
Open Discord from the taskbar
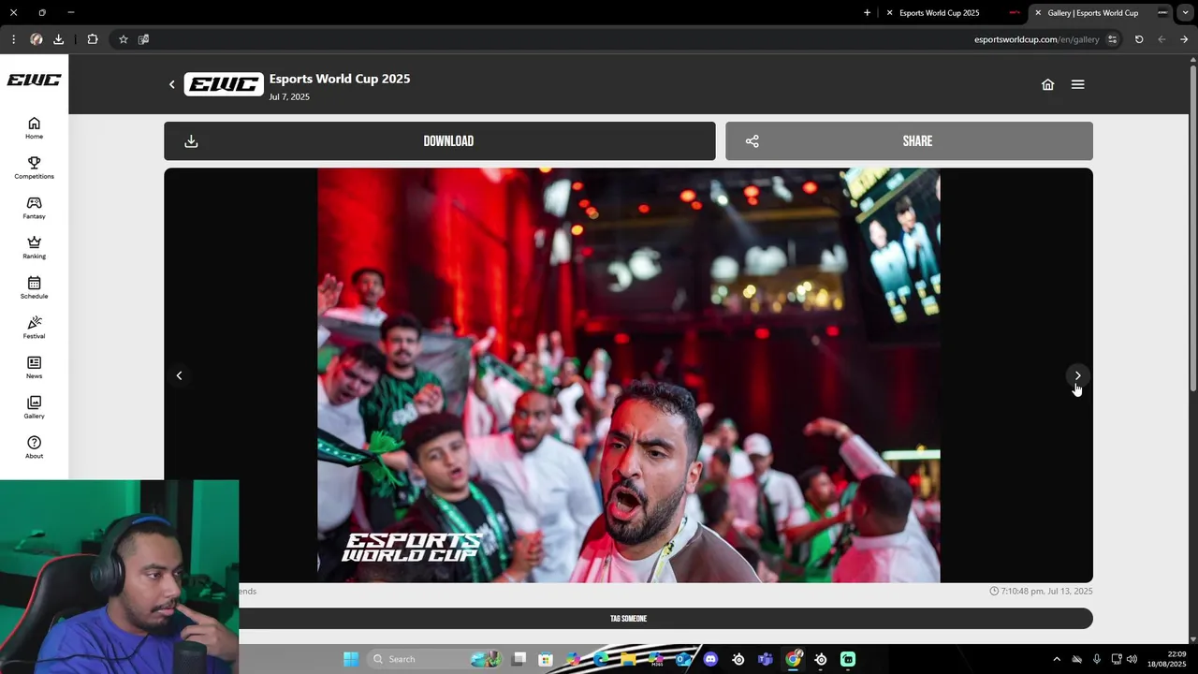click(x=710, y=659)
